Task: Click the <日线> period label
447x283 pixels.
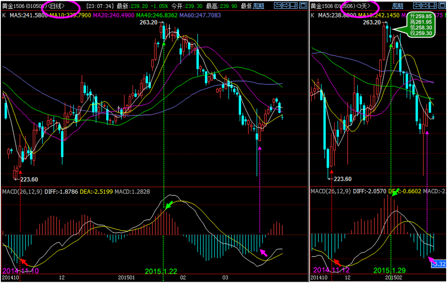Action: [56, 6]
